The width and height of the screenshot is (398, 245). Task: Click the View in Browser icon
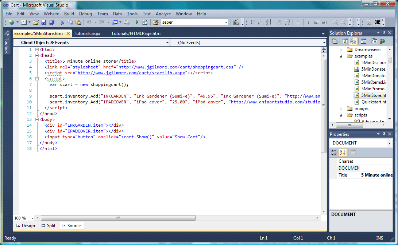click(x=145, y=22)
